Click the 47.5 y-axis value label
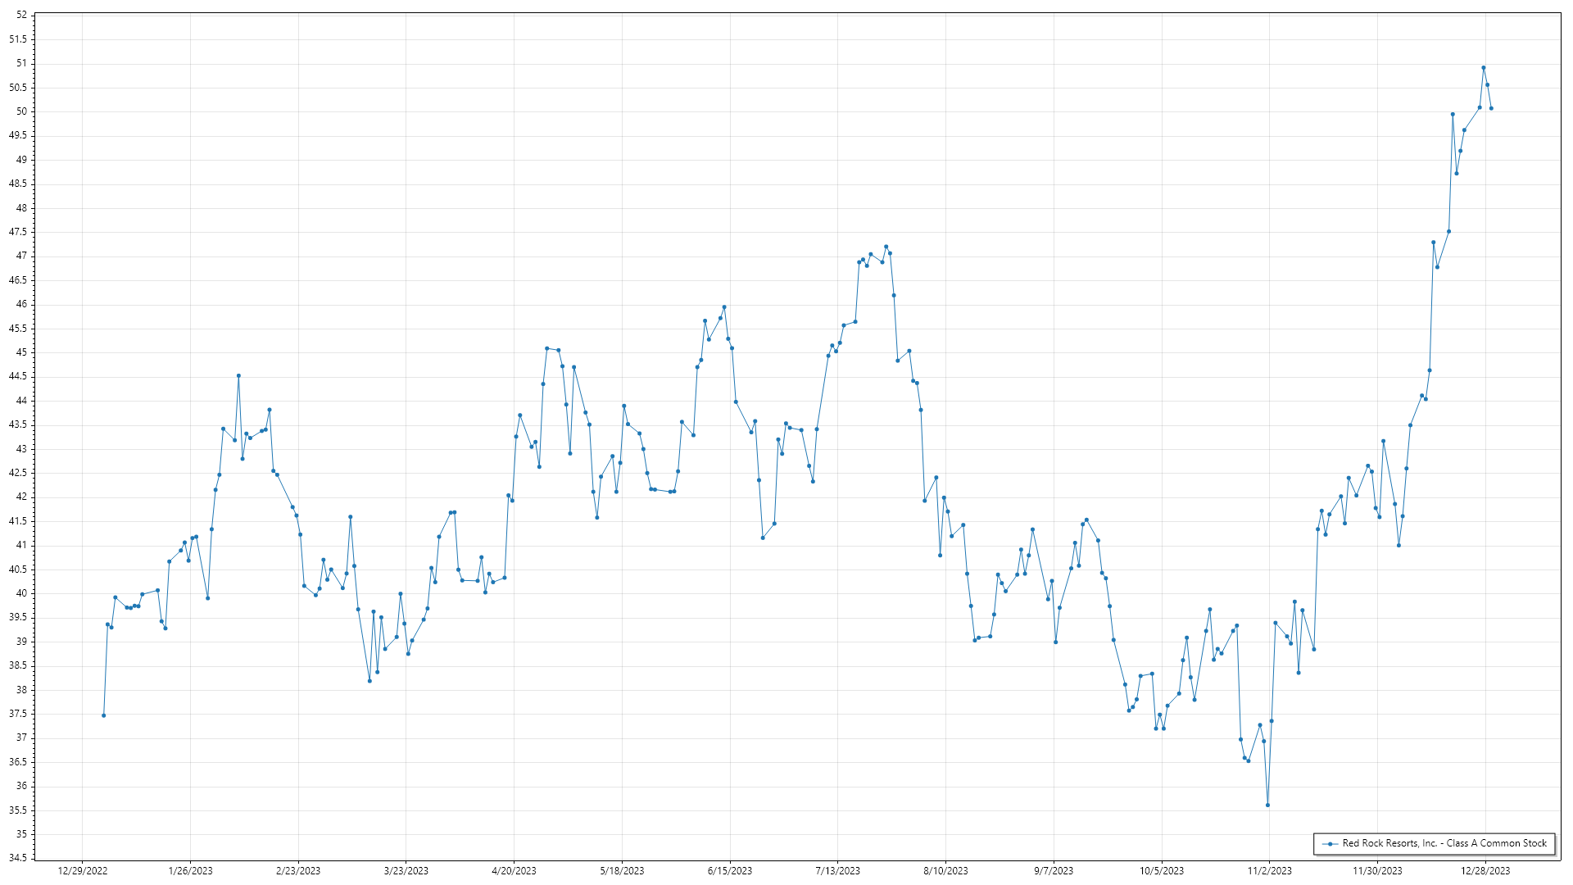 [18, 232]
